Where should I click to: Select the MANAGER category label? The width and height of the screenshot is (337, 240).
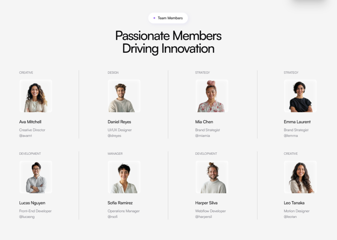coord(115,154)
